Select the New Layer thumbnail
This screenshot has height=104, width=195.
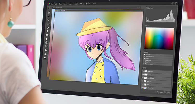[146, 71]
